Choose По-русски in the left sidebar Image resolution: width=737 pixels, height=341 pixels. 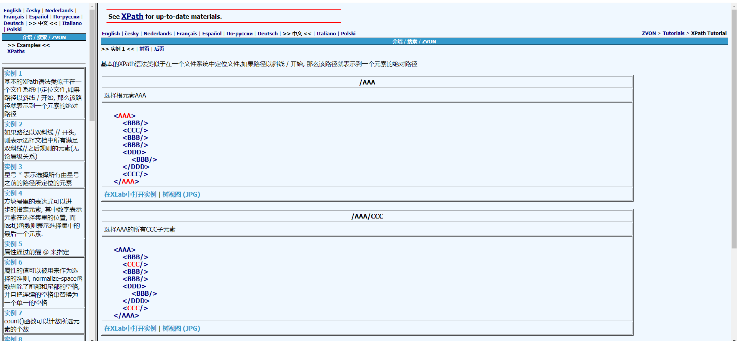(67, 17)
